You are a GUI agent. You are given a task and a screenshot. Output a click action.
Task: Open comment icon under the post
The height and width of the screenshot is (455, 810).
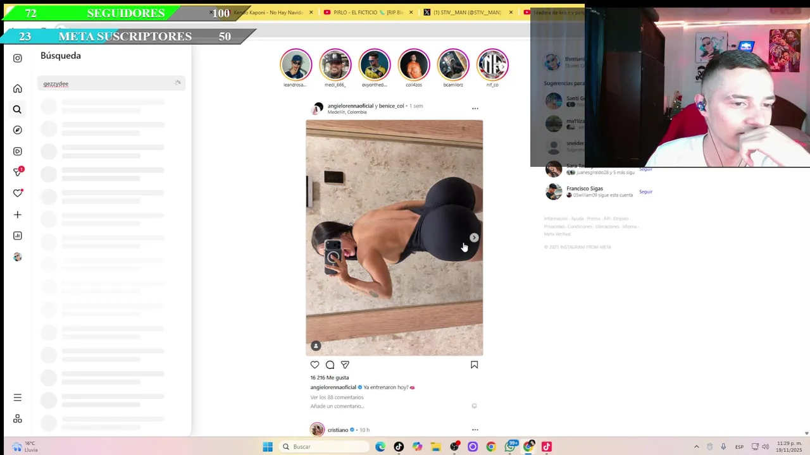pos(330,365)
